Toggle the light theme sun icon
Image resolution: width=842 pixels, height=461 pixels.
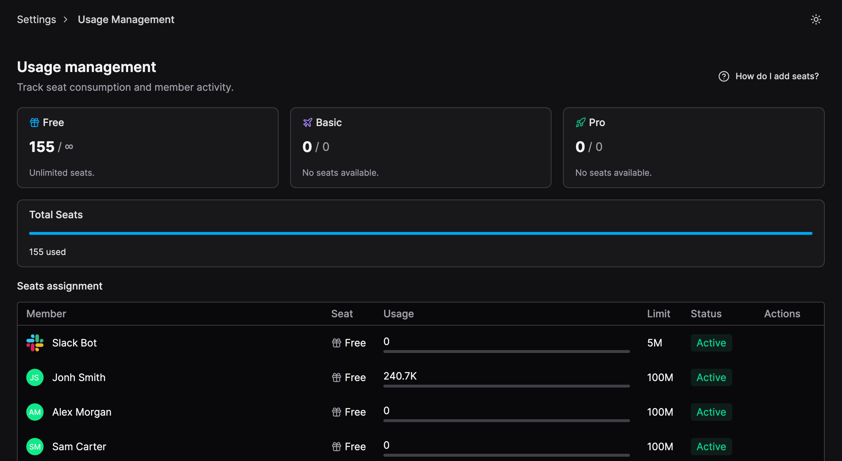[816, 19]
